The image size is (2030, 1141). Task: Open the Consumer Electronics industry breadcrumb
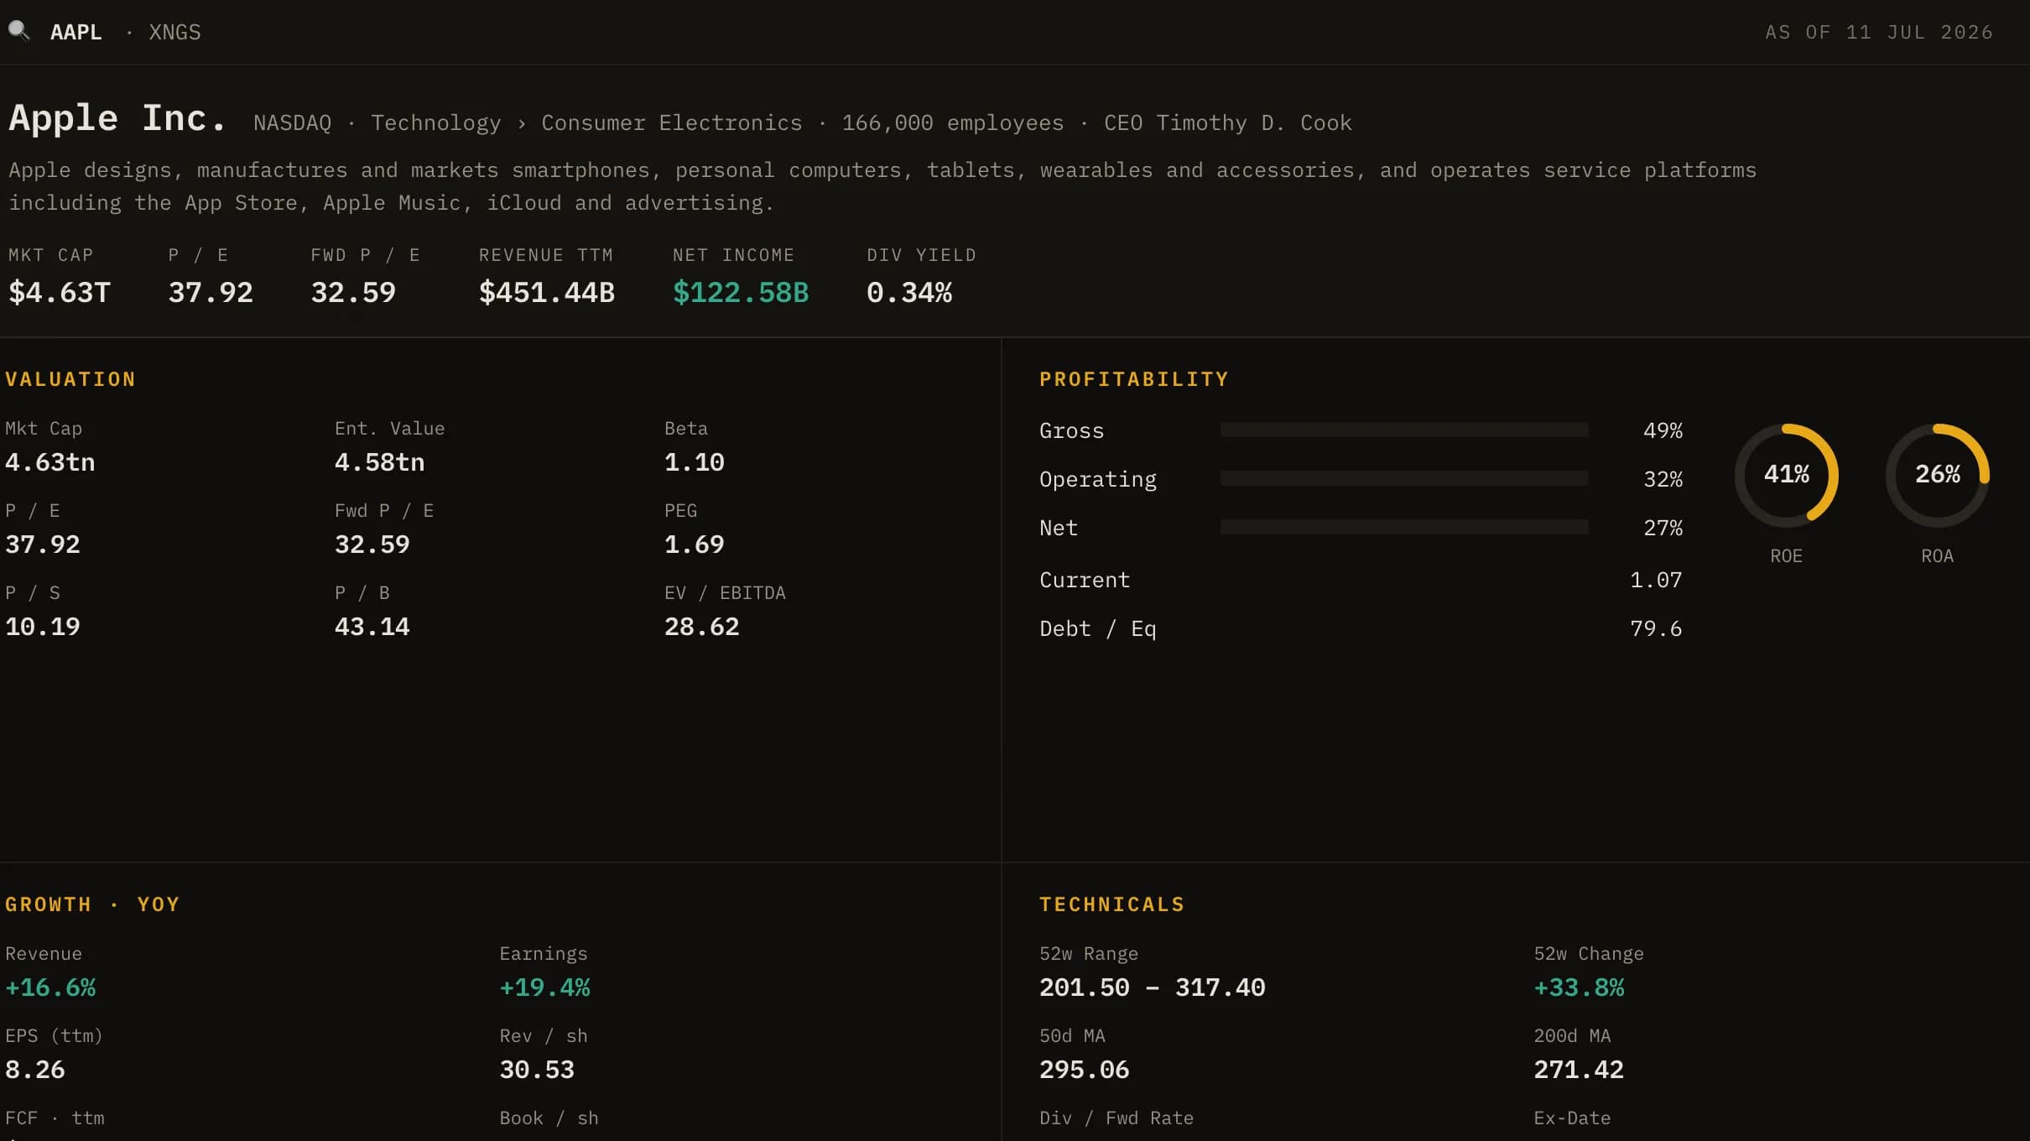672,122
